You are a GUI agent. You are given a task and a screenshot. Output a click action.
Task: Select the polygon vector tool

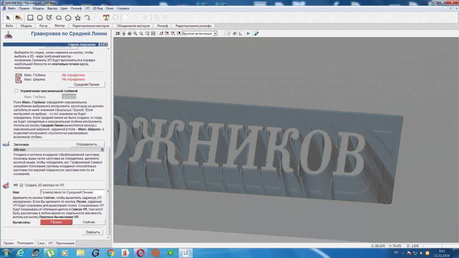pyautogui.click(x=68, y=17)
